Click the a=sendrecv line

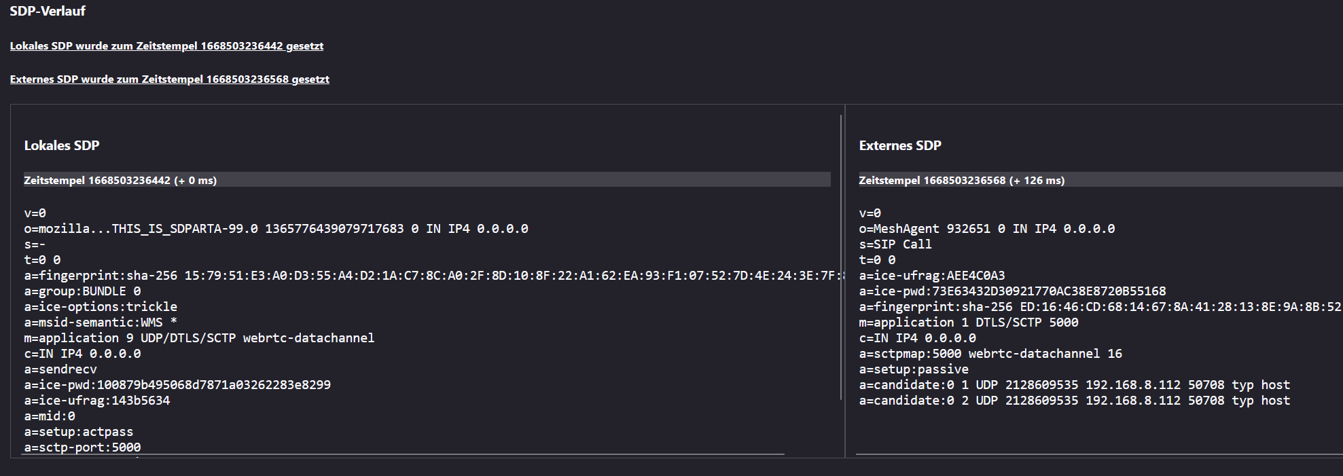click(60, 369)
